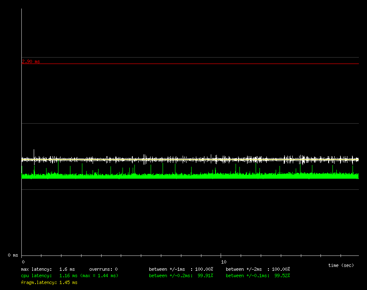Click the (max = 1.44 ms) value
This screenshot has width=367, height=290.
[x=99, y=275]
